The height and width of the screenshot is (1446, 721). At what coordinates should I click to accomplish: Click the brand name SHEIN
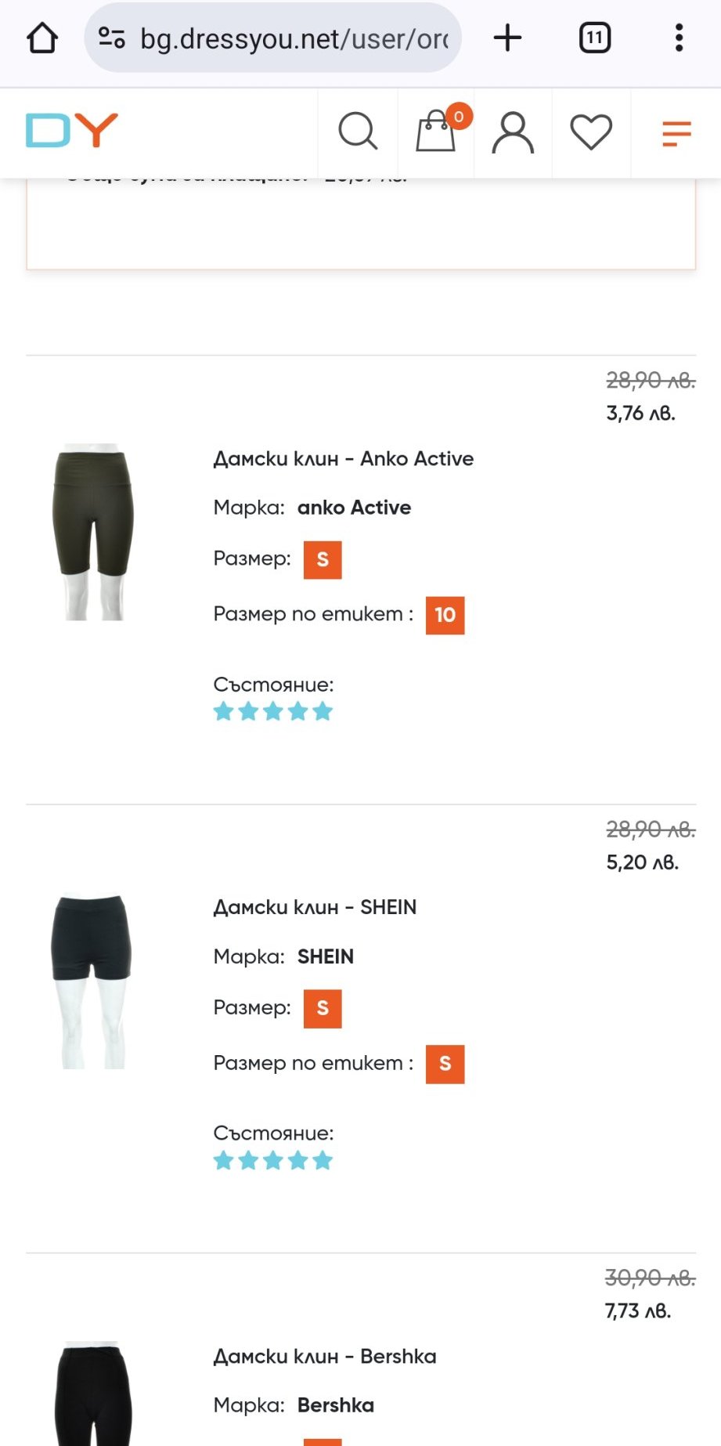326,956
